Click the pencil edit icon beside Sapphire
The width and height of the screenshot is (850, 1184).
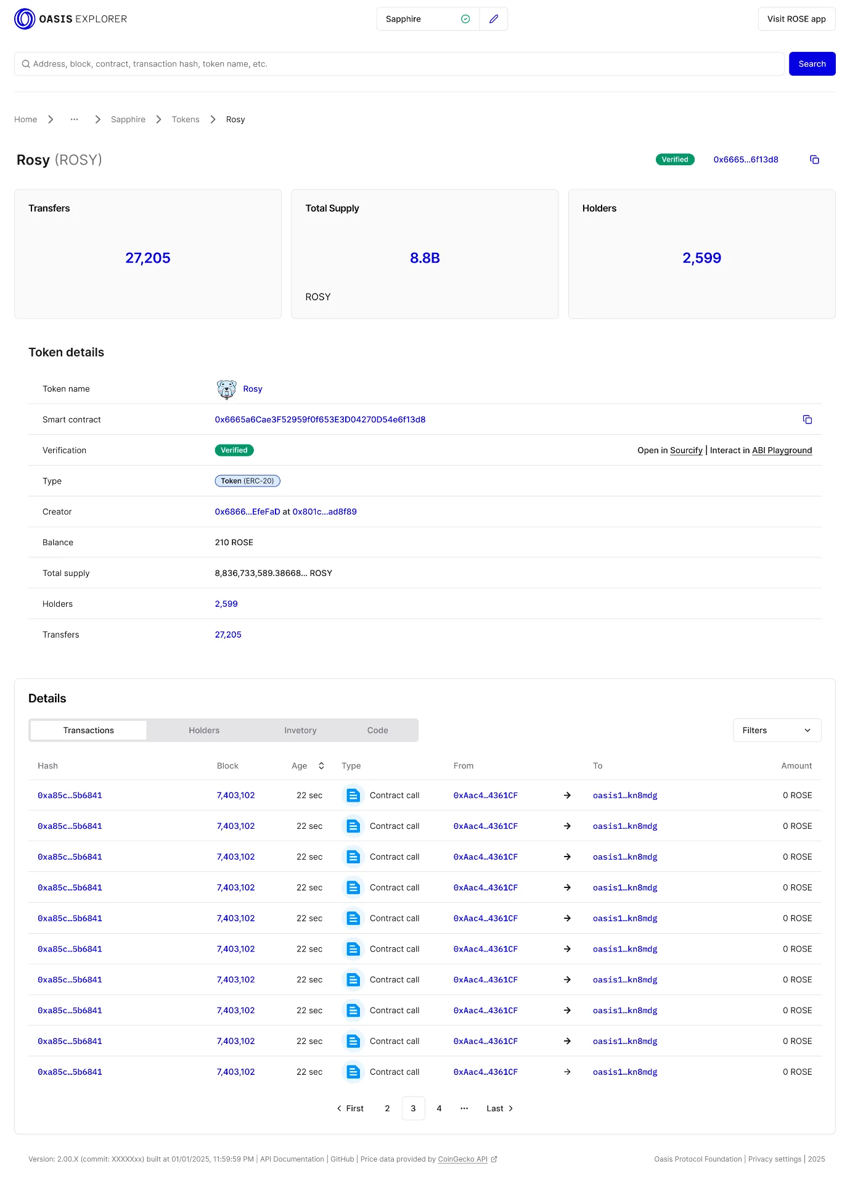[x=494, y=19]
